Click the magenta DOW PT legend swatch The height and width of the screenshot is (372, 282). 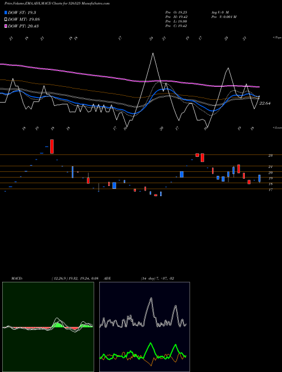6,26
